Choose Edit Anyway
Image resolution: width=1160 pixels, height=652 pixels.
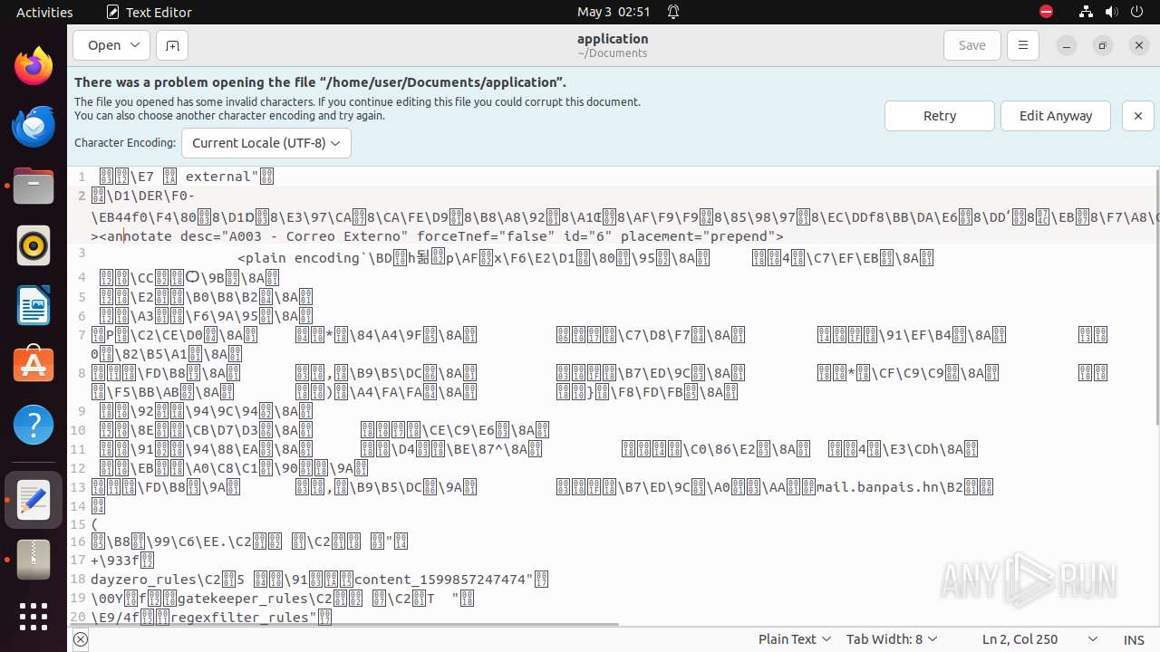pos(1056,116)
